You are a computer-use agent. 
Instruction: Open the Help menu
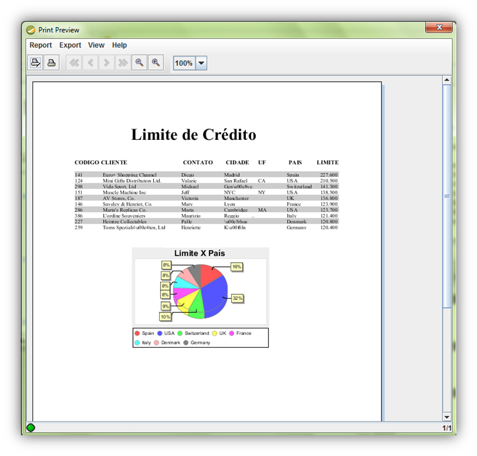pyautogui.click(x=119, y=45)
